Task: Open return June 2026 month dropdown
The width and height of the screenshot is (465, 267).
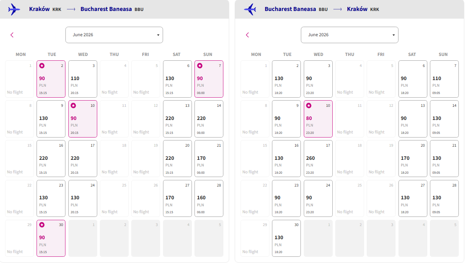Action: 349,35
